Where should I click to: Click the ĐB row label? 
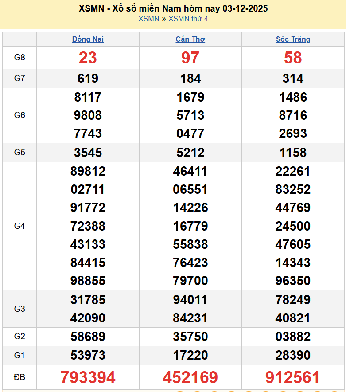pos(19,377)
